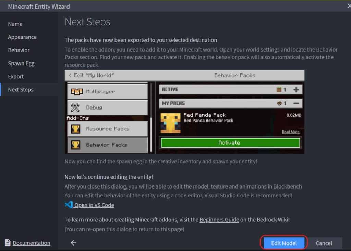Click the Edit Model button

[284, 243]
